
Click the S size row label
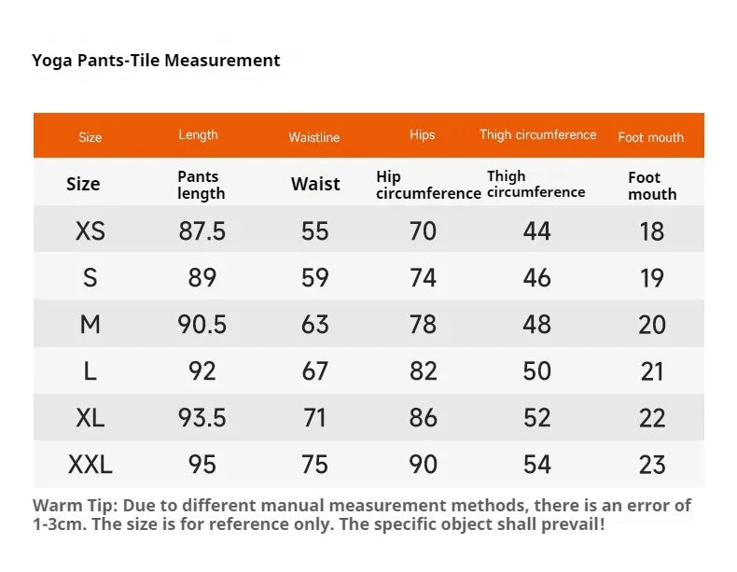[90, 277]
